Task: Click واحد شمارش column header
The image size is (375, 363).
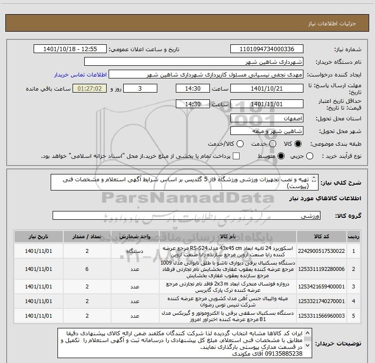Action: [x=135, y=237]
